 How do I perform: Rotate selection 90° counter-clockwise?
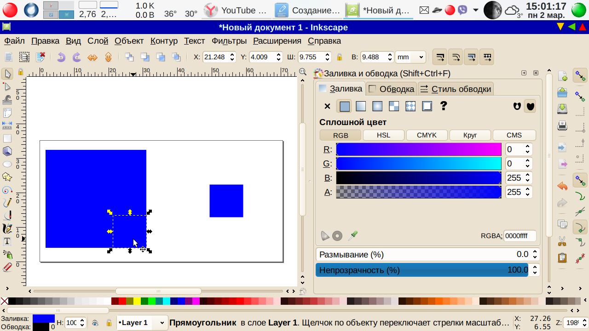[x=61, y=57]
